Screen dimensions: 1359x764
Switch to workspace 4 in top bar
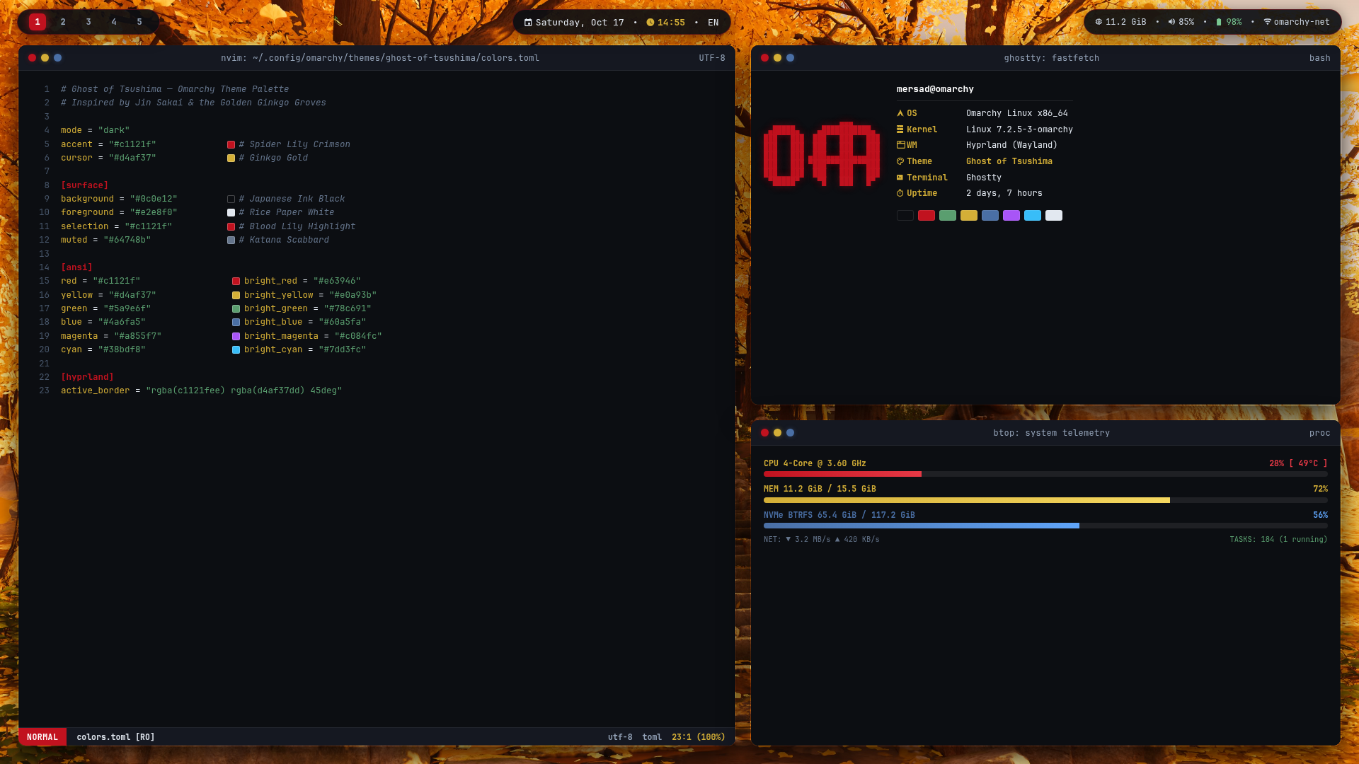click(114, 22)
